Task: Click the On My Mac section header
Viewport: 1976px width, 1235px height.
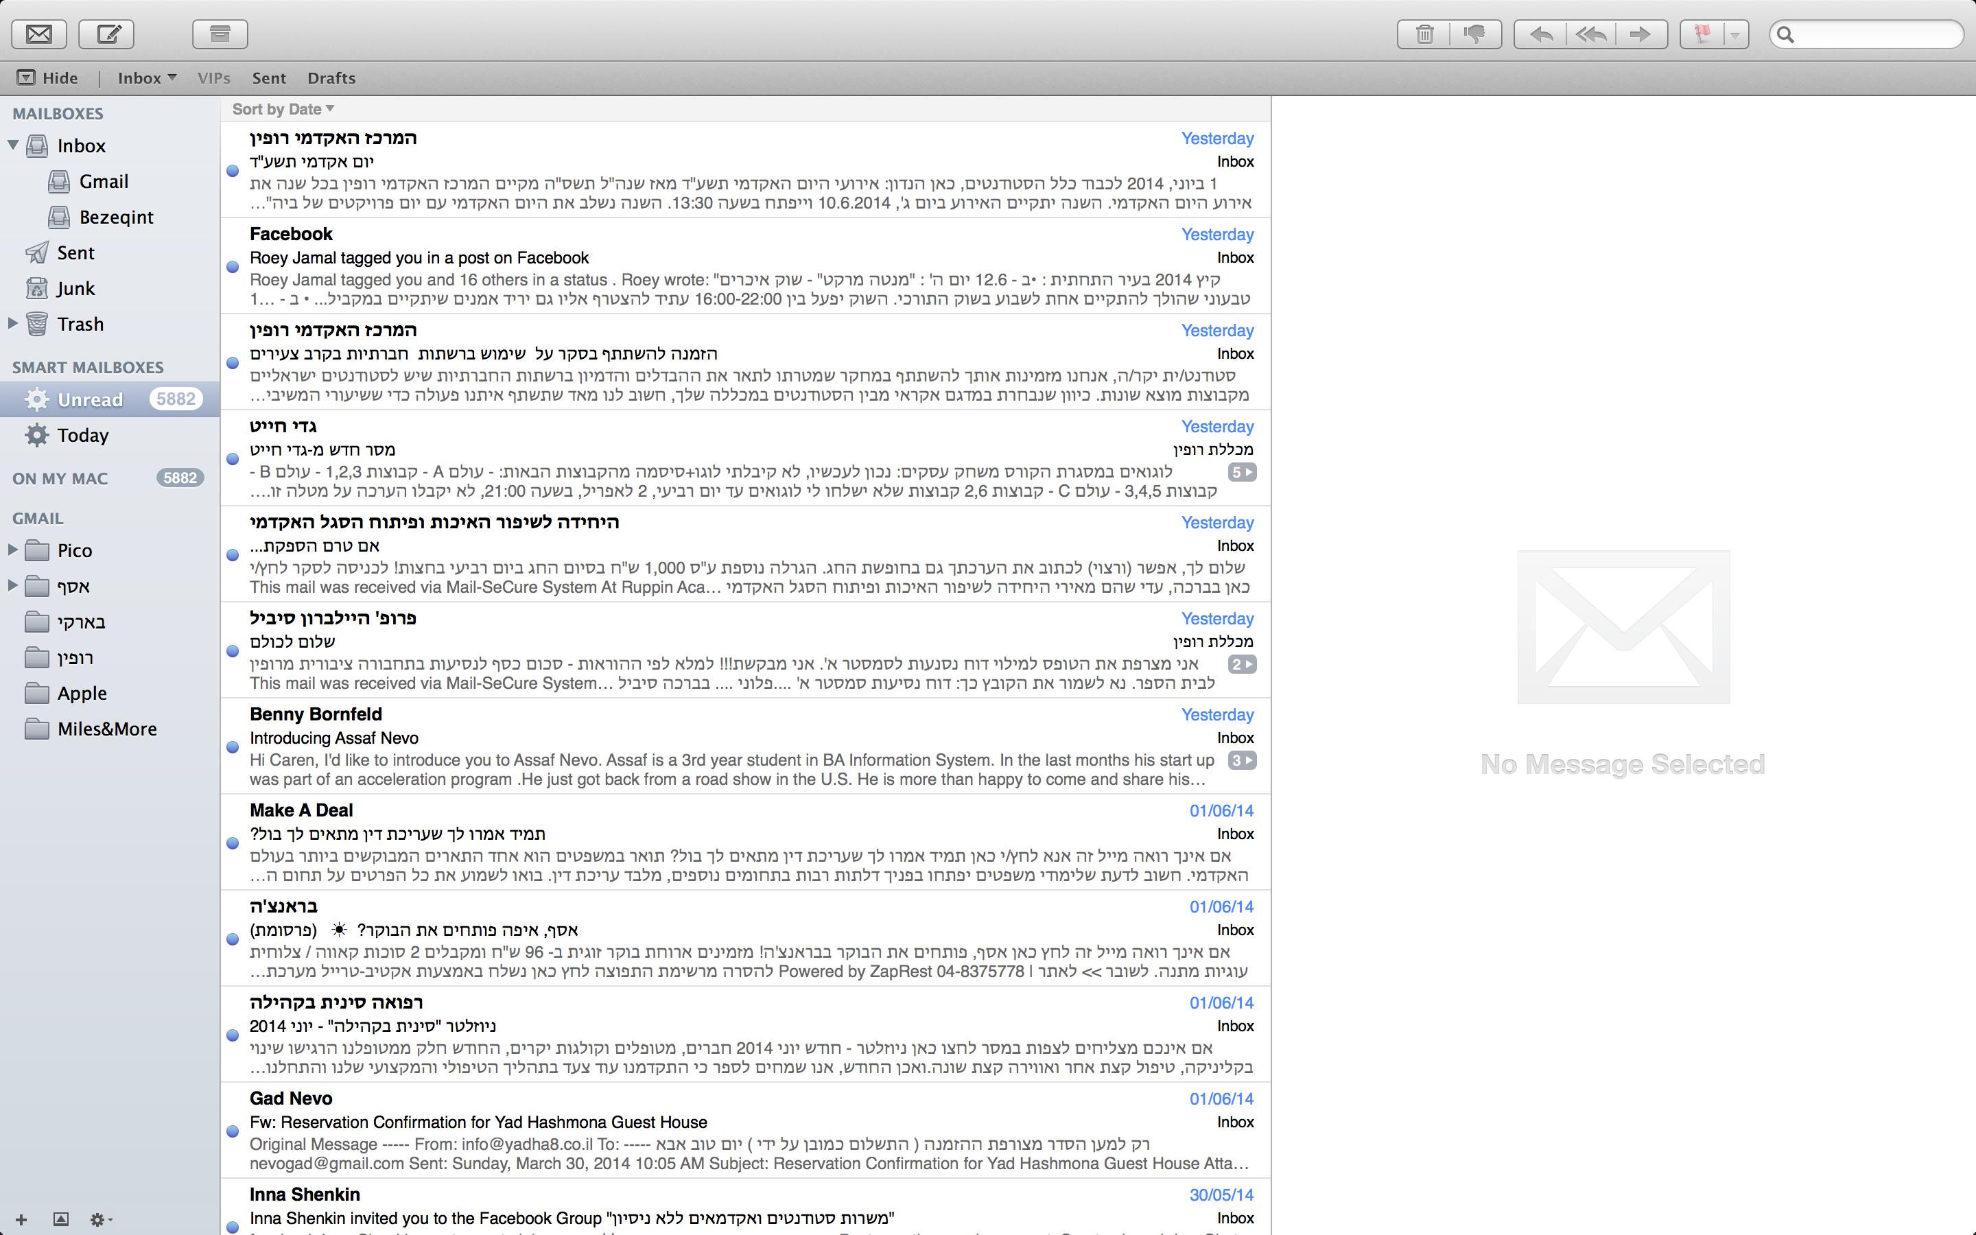Action: pos(60,479)
